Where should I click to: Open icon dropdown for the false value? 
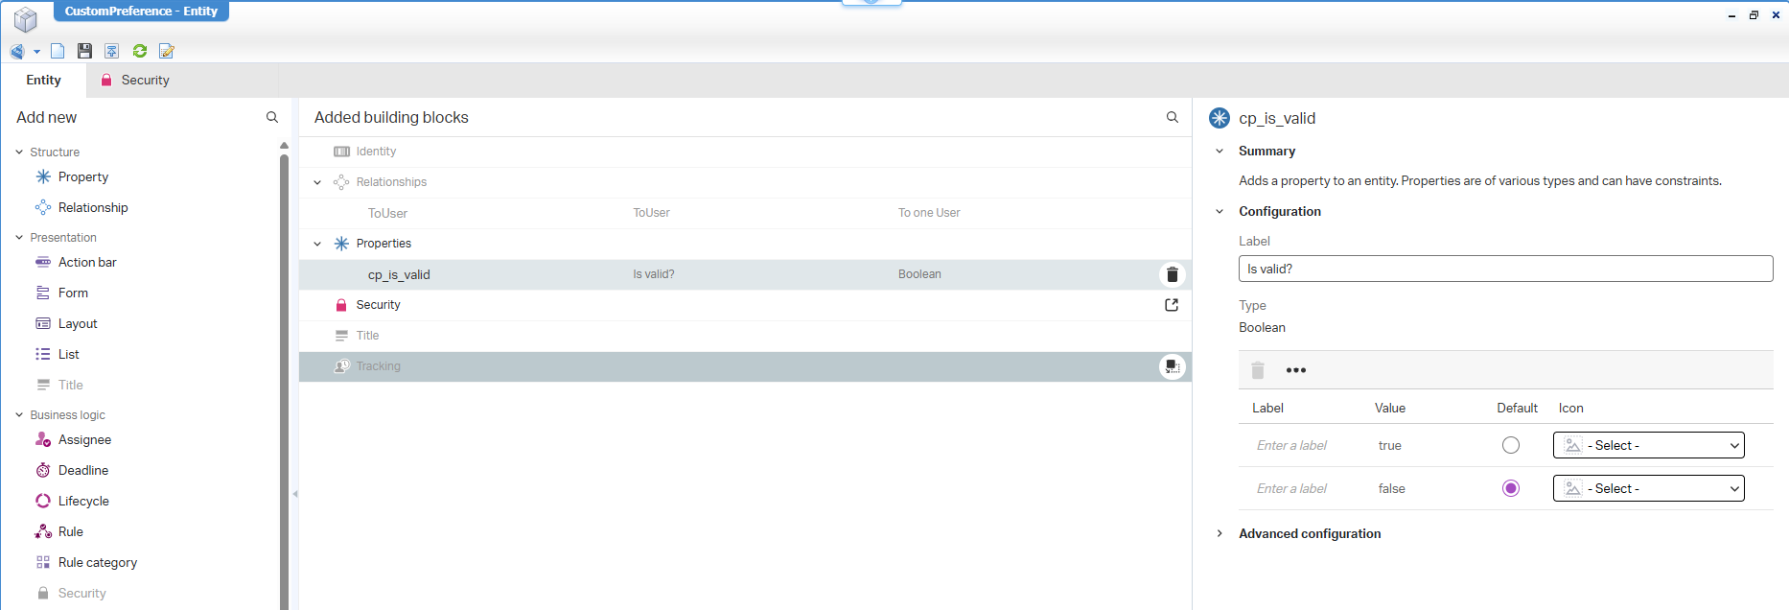(1648, 488)
